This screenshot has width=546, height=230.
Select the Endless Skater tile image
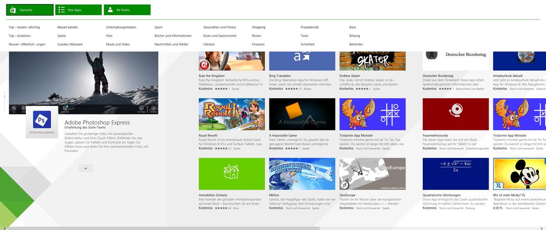pyautogui.click(x=372, y=61)
